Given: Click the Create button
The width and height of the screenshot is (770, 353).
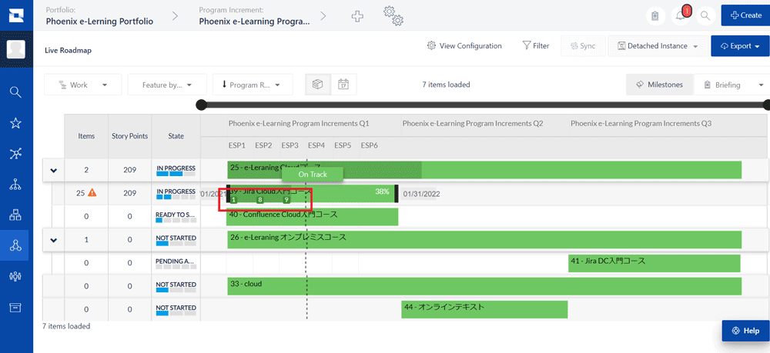Looking at the screenshot, I should coord(745,15).
